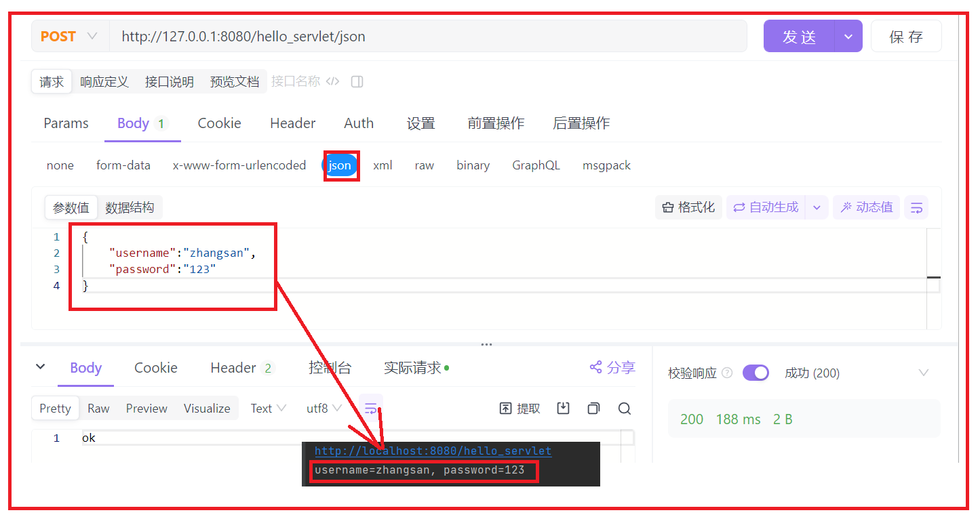Open the request Cookie tab
The image size is (980, 519).
pos(219,123)
